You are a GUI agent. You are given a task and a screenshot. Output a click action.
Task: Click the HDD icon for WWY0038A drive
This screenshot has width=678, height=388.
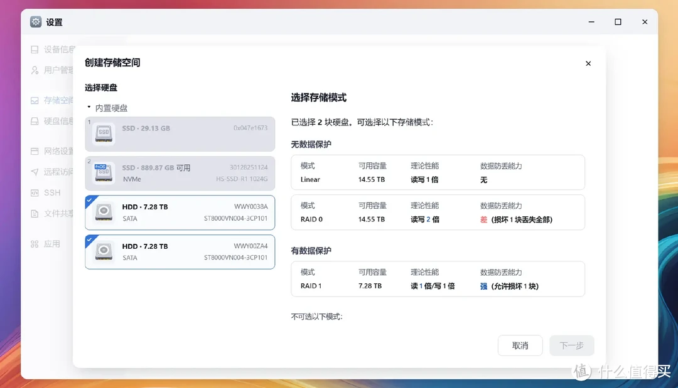click(104, 212)
